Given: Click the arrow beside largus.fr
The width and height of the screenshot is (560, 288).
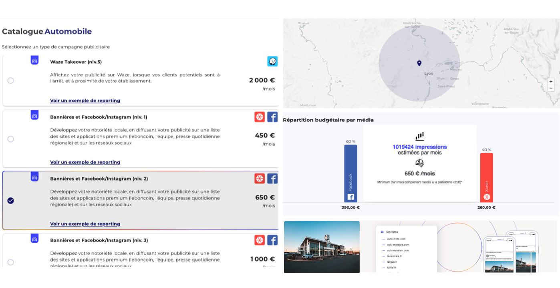Looking at the screenshot, I should click(x=383, y=262).
